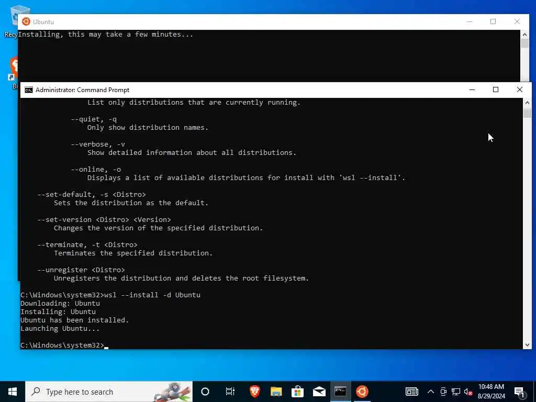Click the Meet Now tray icon

443,392
